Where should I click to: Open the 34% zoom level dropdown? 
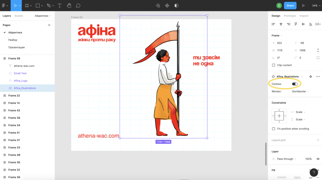tap(315, 6)
